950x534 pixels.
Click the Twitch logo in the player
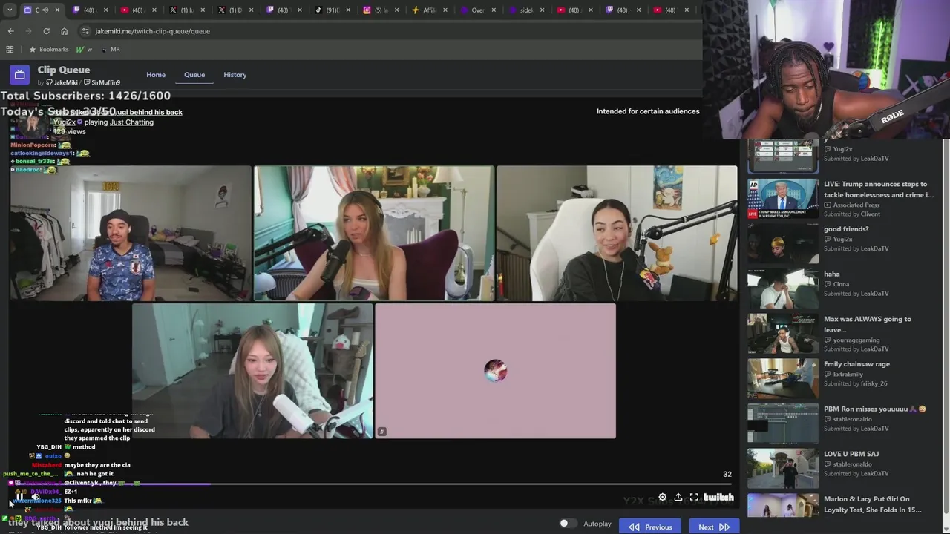(718, 498)
